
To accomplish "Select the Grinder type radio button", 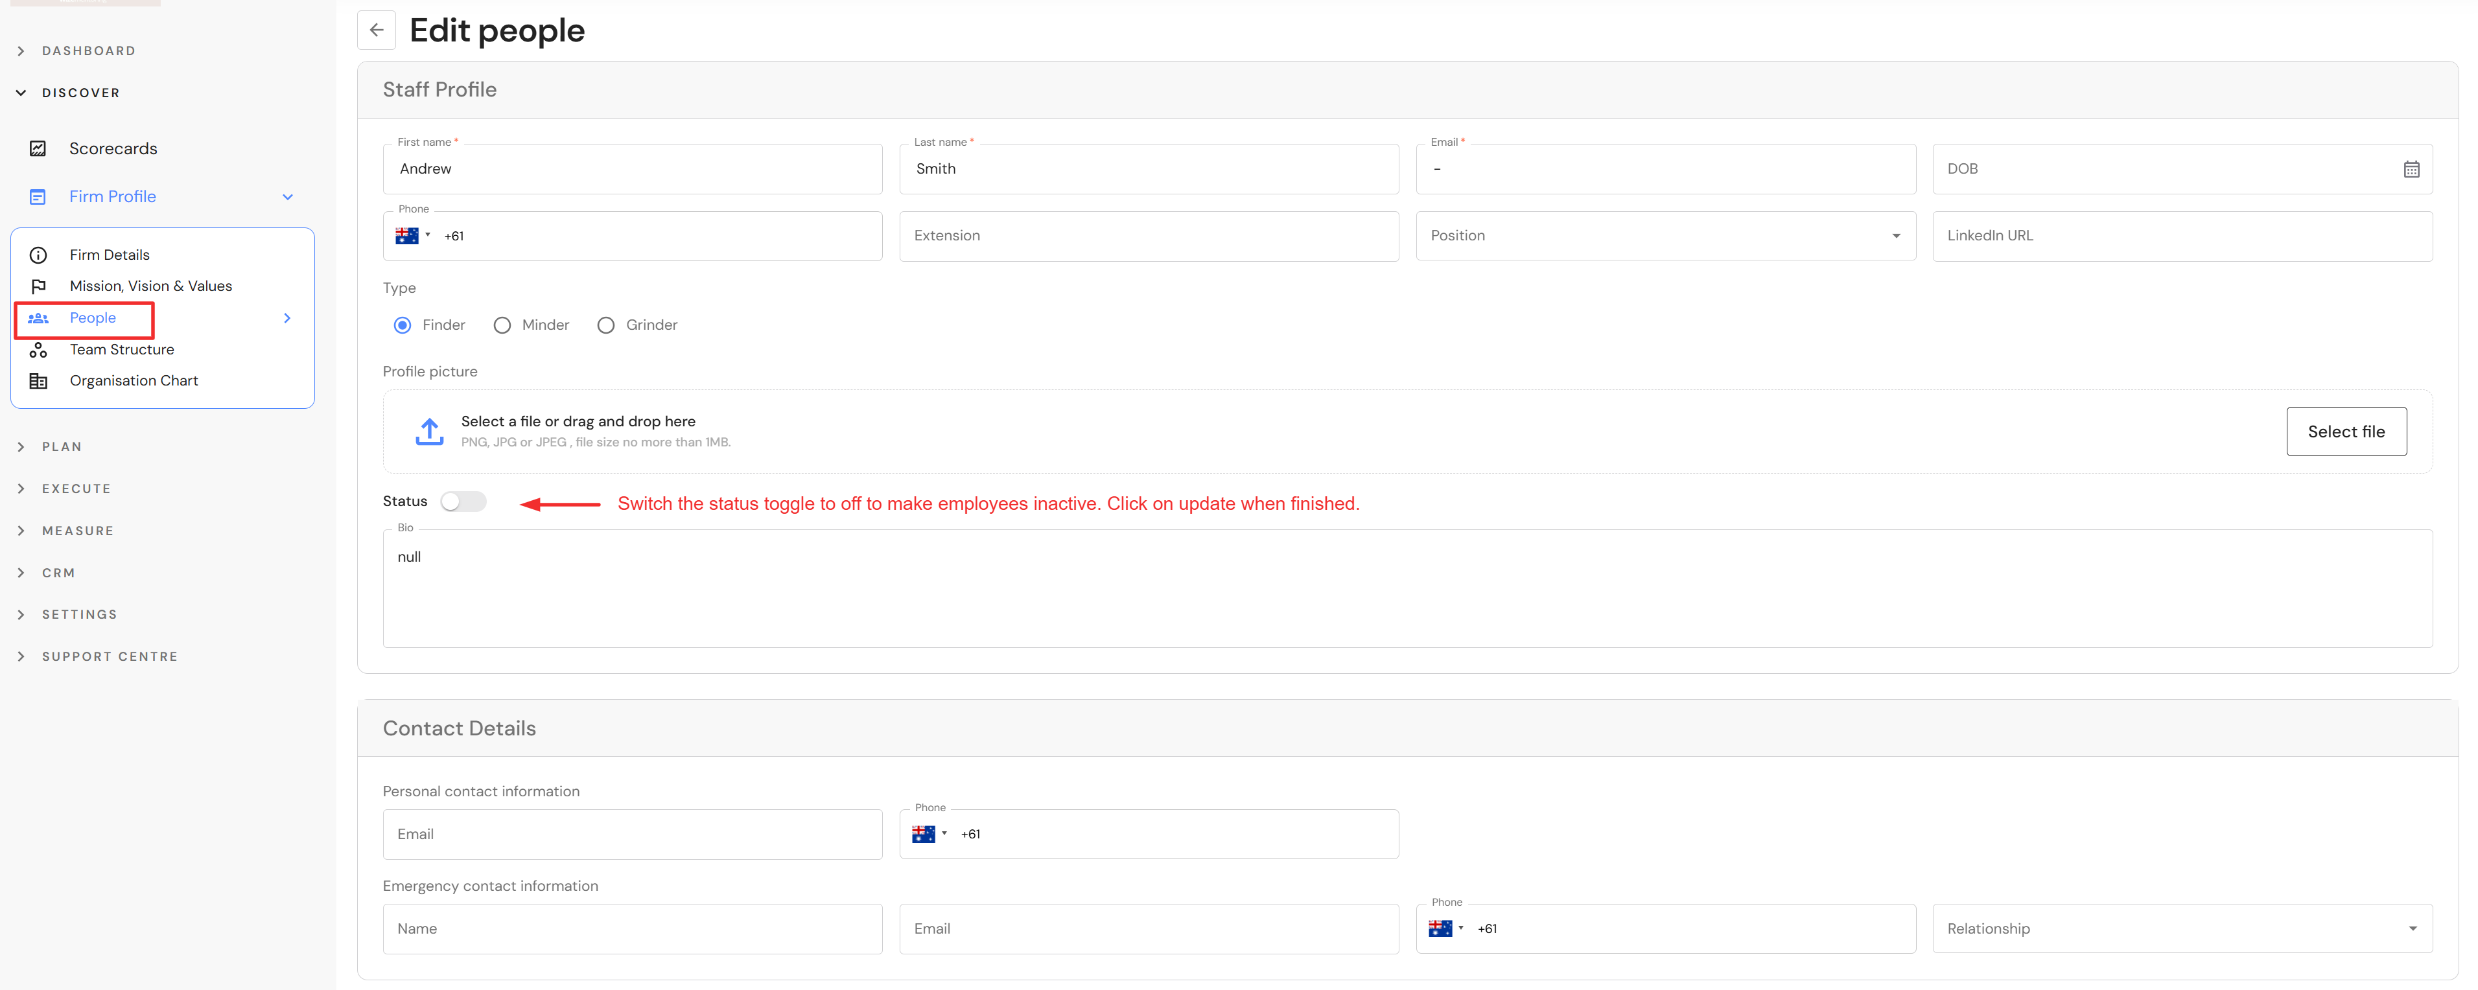I will point(606,326).
